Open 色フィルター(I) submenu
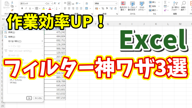Viewport: 192px width, 108px height. [x=23, y=55]
